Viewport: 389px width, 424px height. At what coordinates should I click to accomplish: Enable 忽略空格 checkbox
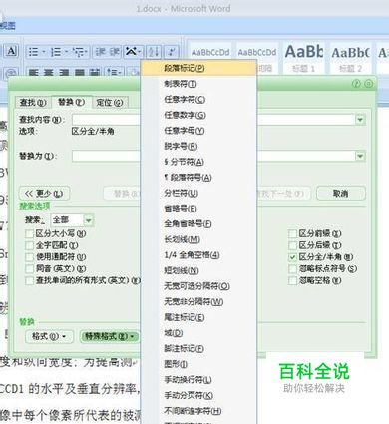point(292,281)
